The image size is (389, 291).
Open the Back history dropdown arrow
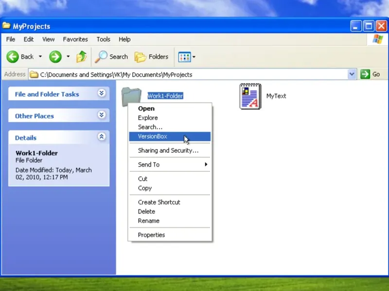[x=40, y=57]
